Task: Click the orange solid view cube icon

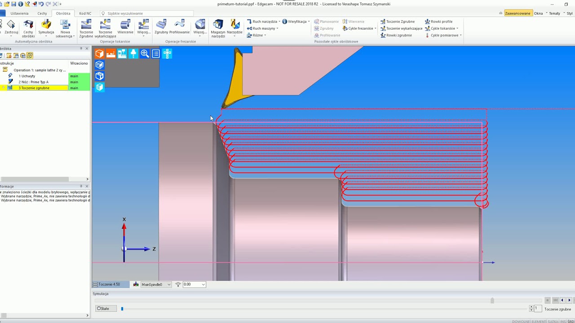Action: coord(99,54)
